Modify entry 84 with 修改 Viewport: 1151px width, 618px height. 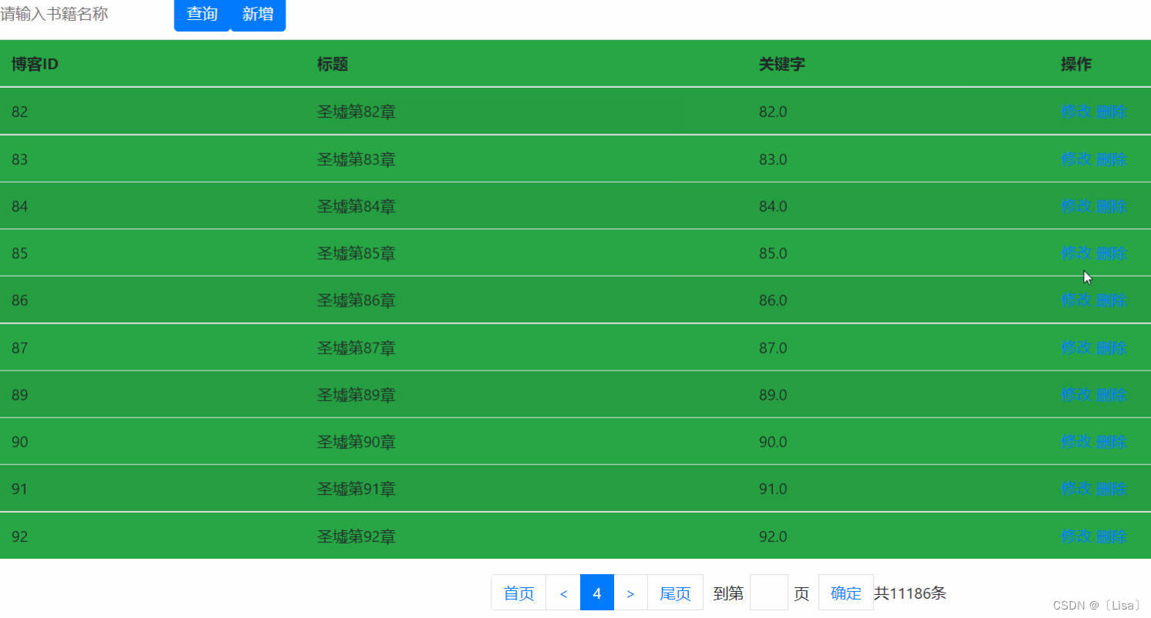pyautogui.click(x=1076, y=206)
